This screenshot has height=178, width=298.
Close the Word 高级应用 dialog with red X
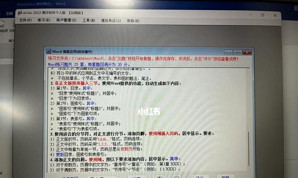247,52
